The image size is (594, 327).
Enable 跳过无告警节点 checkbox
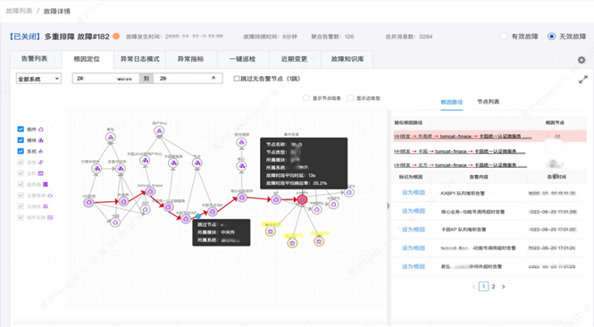point(237,79)
